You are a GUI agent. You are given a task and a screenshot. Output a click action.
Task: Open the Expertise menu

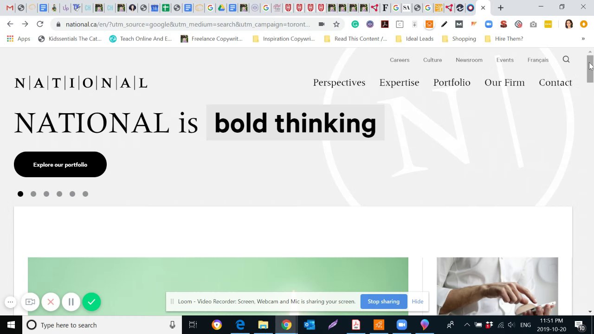pos(399,83)
